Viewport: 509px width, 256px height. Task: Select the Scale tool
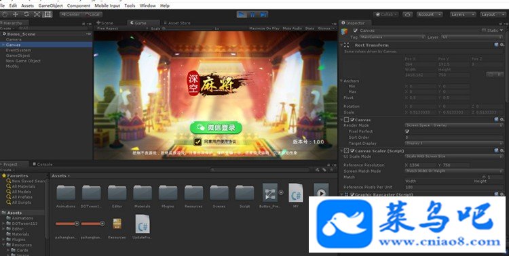(37, 14)
